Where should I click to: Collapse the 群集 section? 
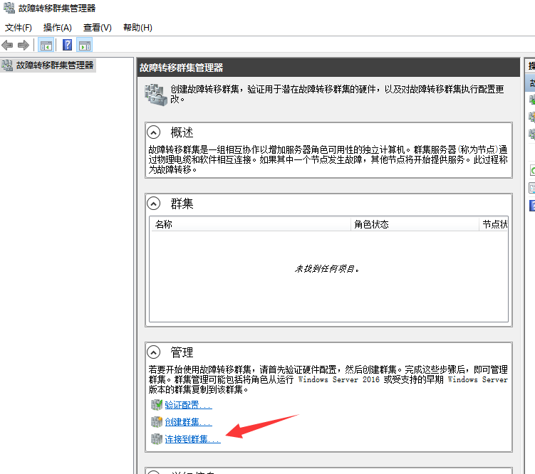(x=153, y=203)
